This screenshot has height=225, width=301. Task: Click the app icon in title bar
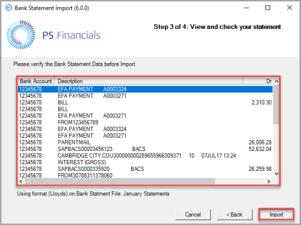coord(8,8)
